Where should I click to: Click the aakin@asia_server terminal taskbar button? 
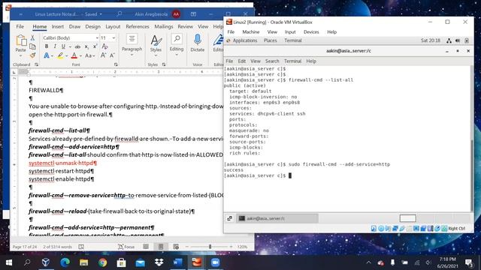click(277, 218)
